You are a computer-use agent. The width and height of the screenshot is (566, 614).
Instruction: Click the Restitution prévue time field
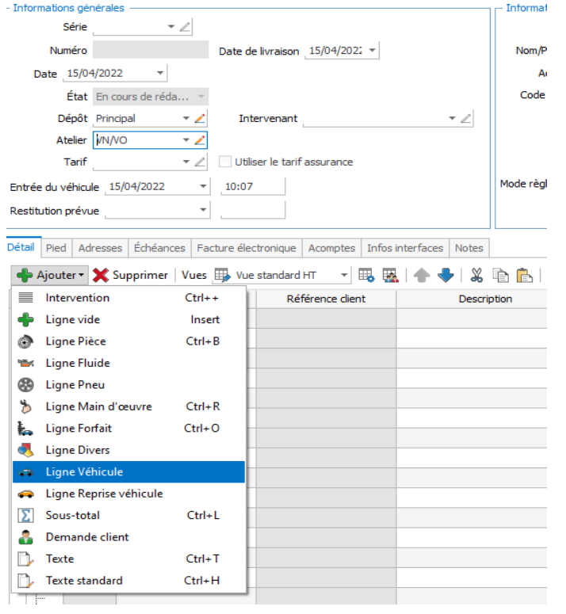click(253, 210)
